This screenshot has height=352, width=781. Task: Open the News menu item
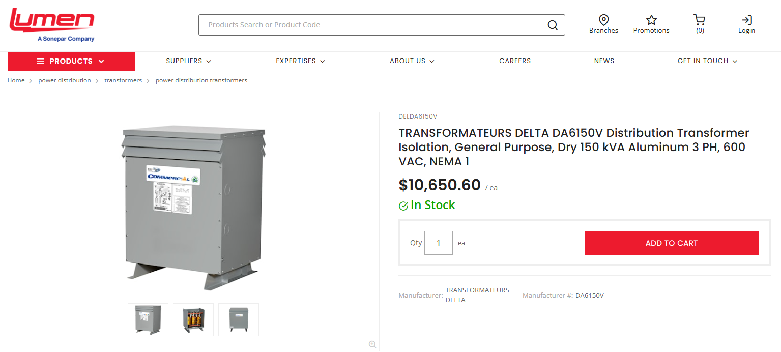point(604,61)
